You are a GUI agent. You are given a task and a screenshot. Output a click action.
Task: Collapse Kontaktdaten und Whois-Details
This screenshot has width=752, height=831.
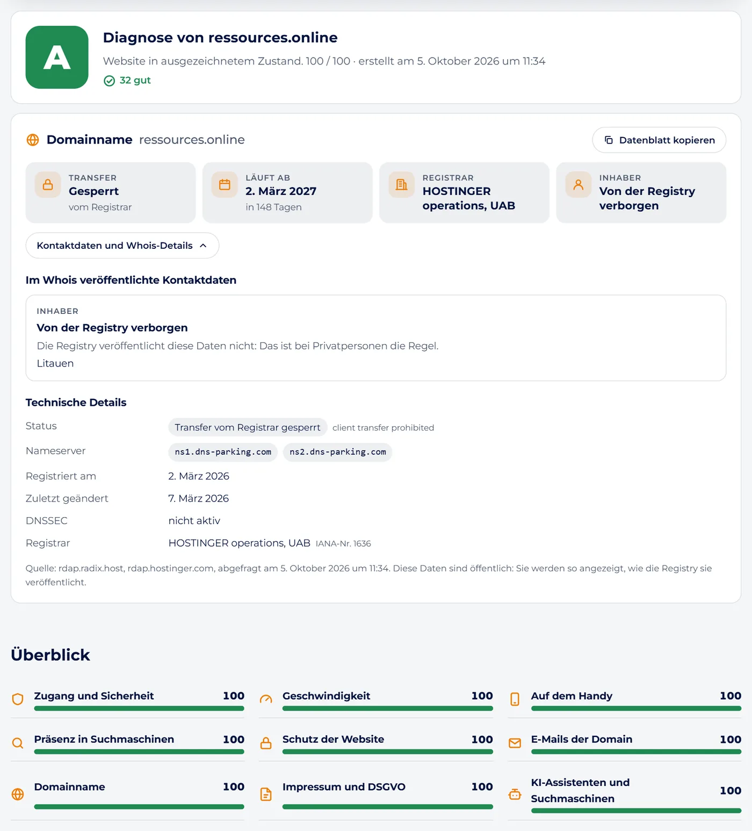[x=122, y=246]
